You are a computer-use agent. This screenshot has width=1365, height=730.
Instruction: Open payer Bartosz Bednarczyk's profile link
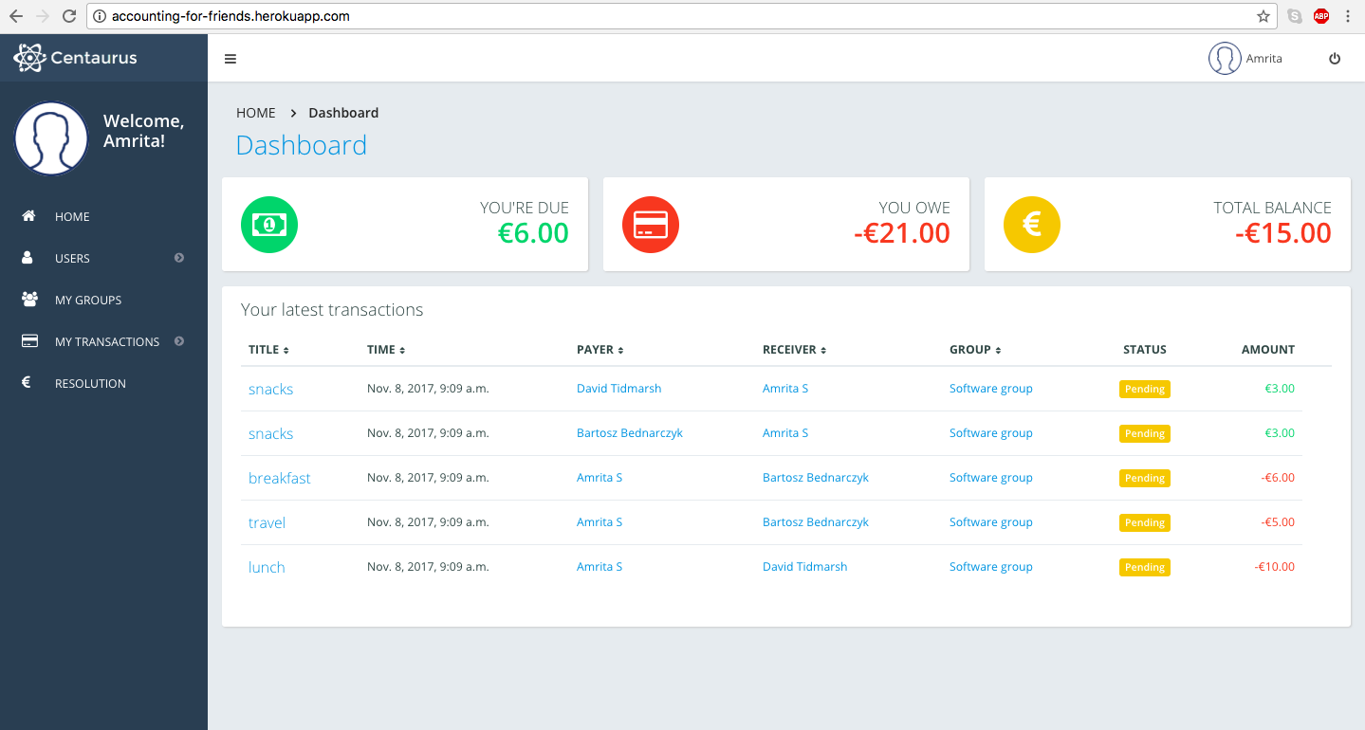(630, 433)
